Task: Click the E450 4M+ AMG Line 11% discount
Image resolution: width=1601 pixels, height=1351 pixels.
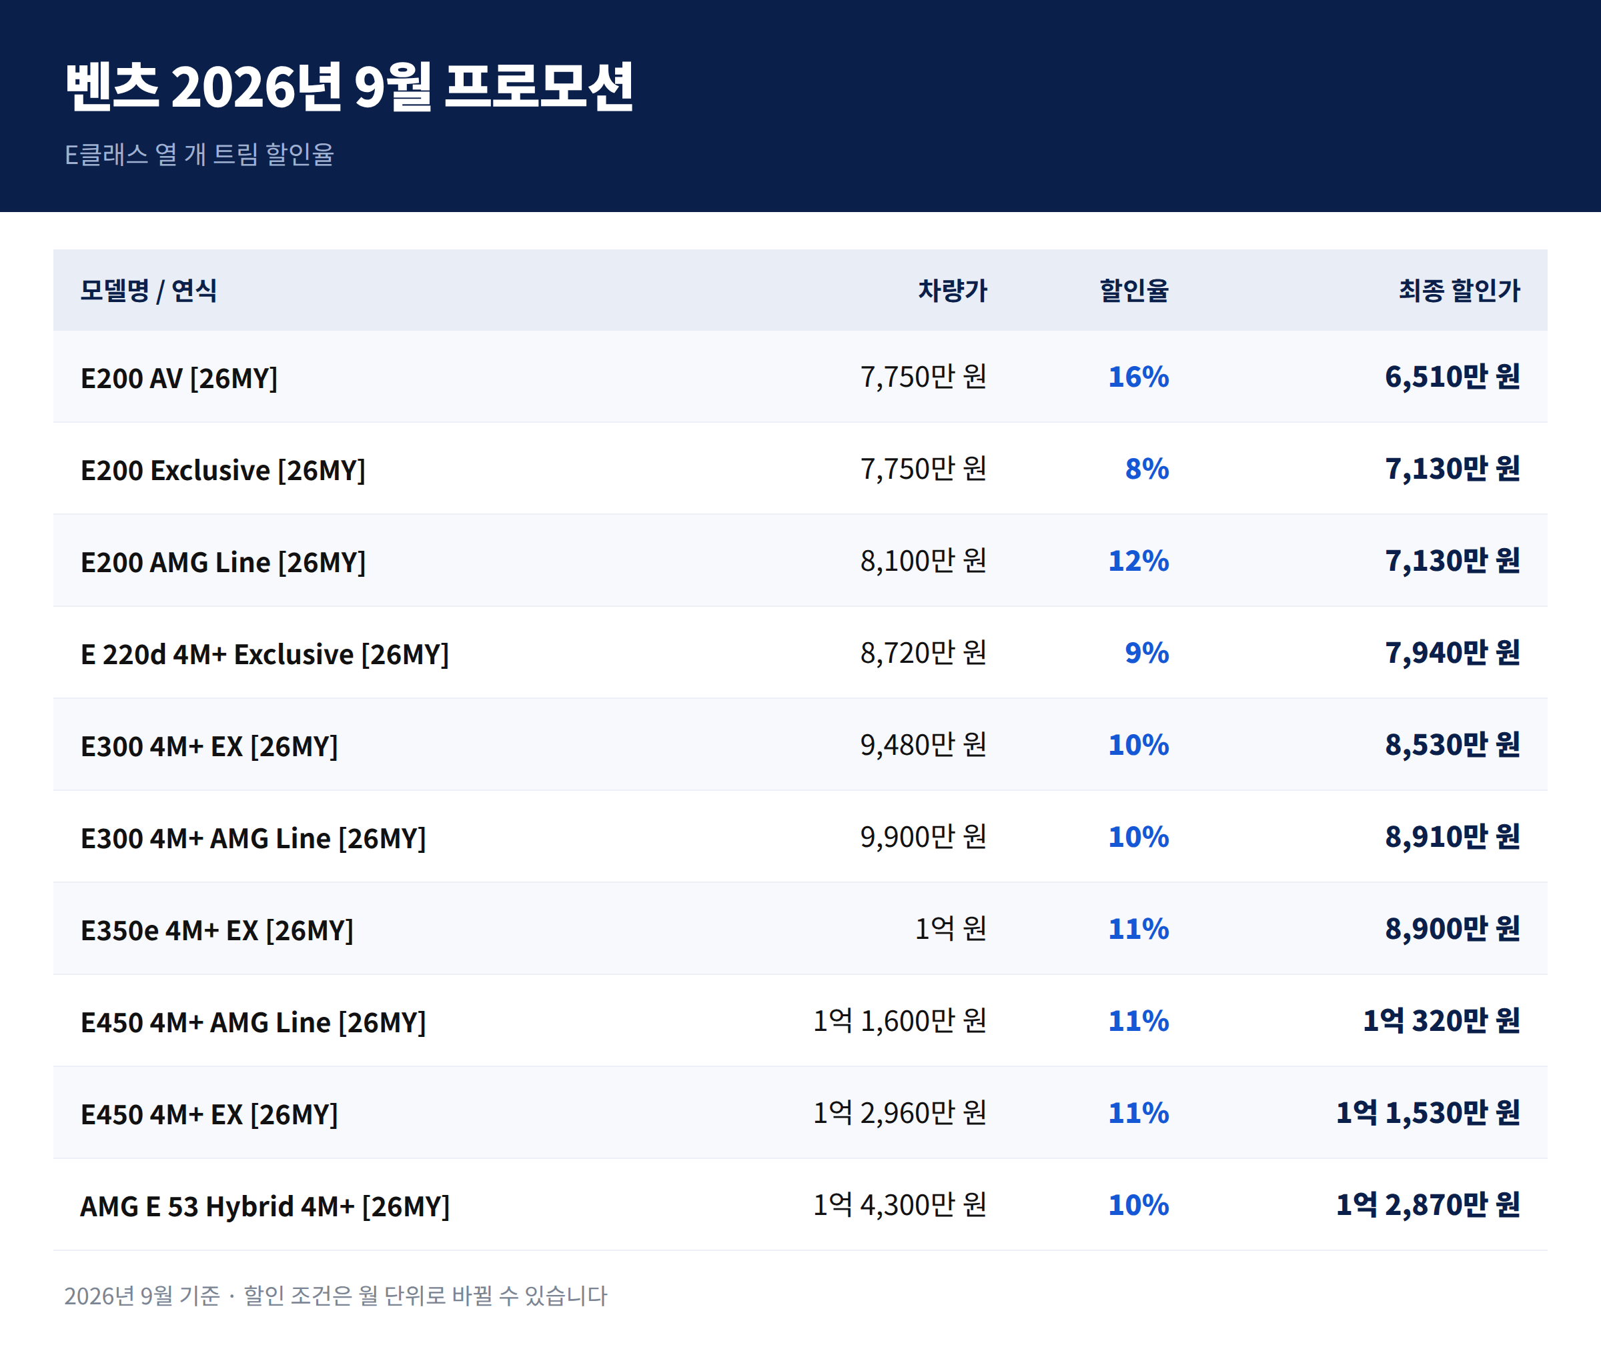Action: click(1138, 1020)
